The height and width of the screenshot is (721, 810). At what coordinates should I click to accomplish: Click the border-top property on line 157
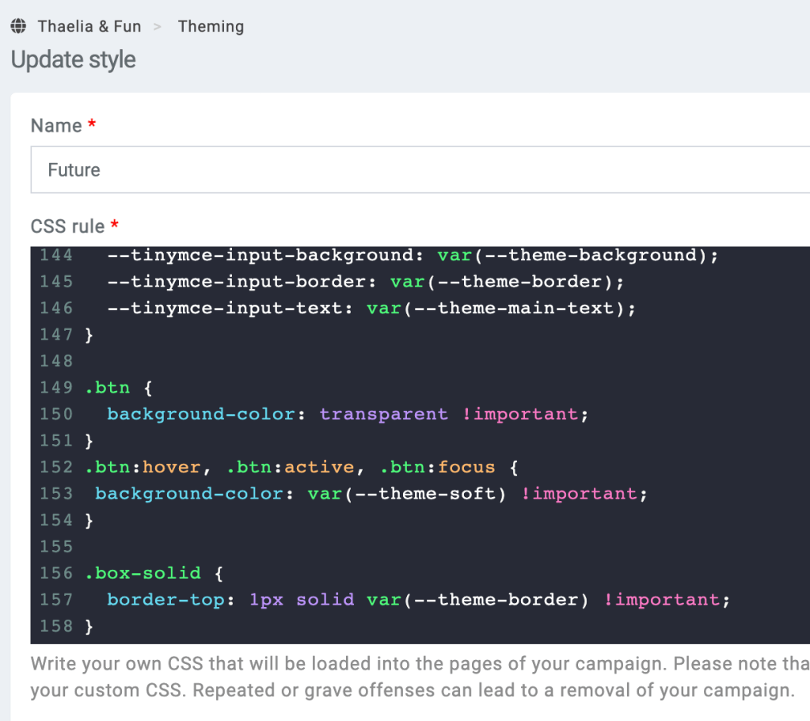(x=165, y=599)
